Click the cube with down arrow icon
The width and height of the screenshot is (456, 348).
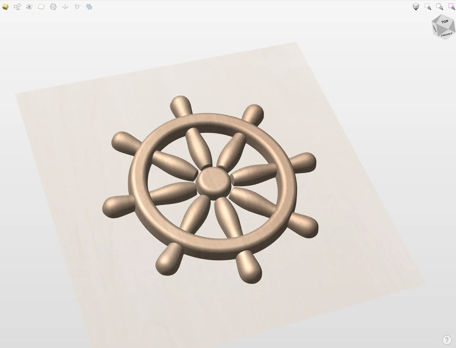[x=416, y=7]
